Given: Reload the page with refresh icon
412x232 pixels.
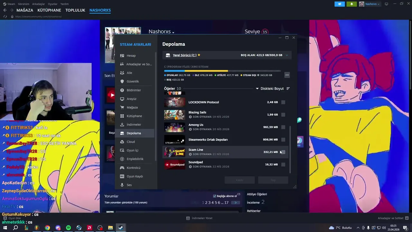Looking at the screenshot, I should click(5, 16).
